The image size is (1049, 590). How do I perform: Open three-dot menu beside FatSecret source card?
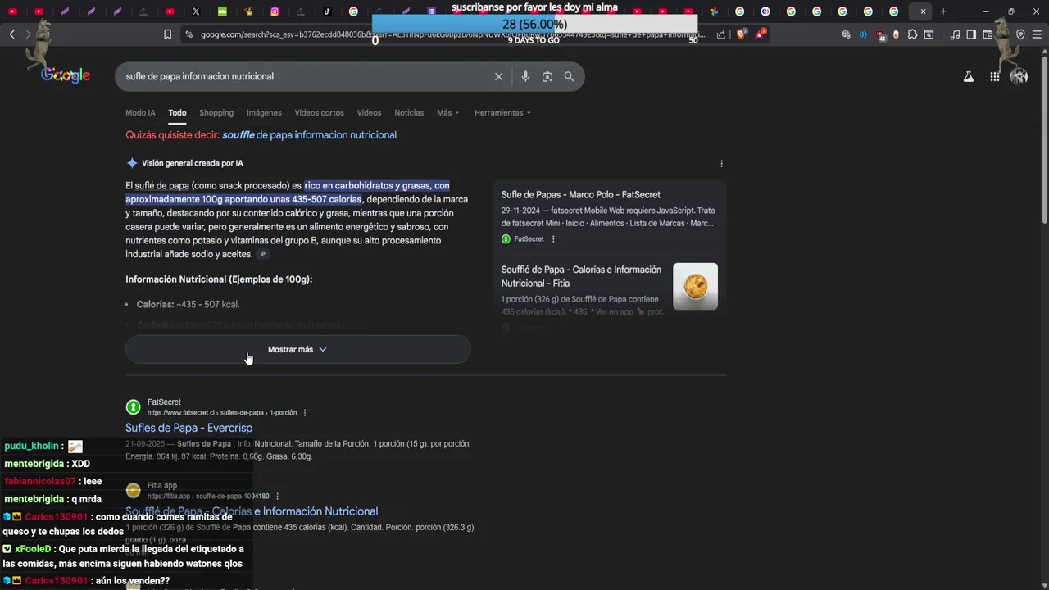(553, 239)
